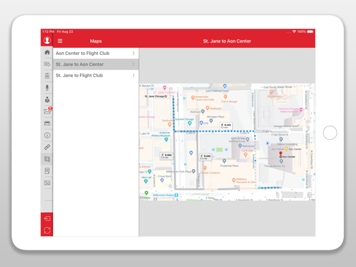Click chevron on St. Jane to Aon Center

point(133,64)
